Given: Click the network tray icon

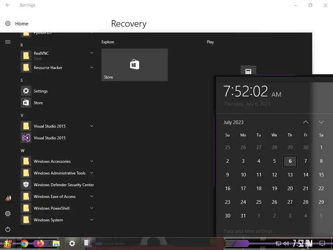Looking at the screenshot, I should 278,243.
